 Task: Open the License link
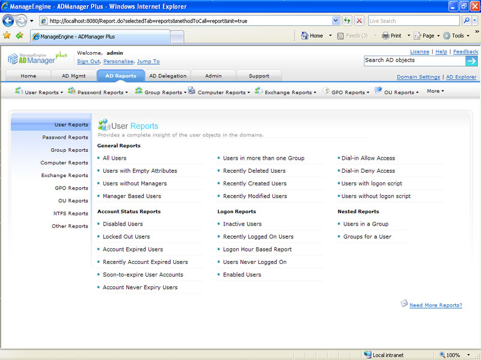pyautogui.click(x=419, y=52)
